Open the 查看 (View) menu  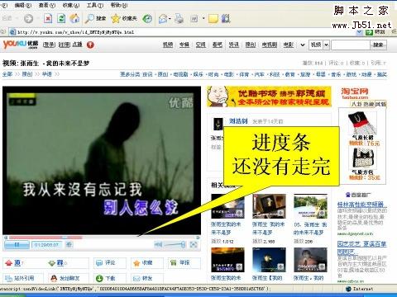47,5
